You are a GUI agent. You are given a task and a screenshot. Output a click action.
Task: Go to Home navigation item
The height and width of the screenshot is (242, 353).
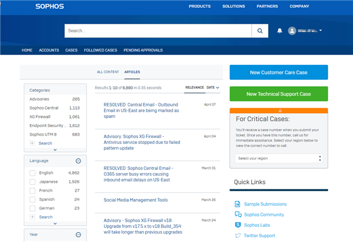27,50
